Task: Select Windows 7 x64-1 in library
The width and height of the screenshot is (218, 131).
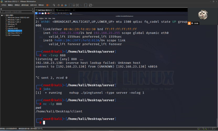Action: point(14,20)
